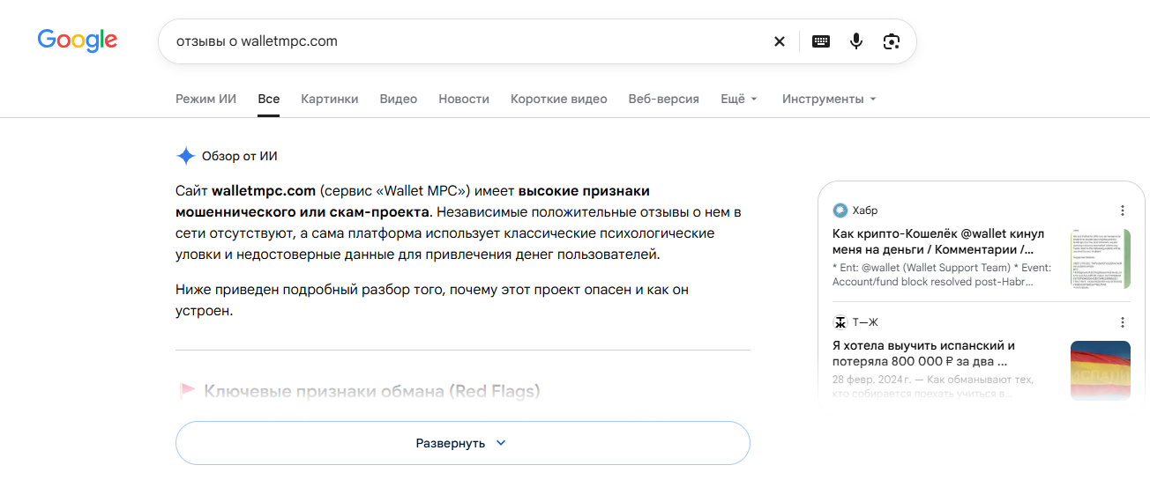Open Короткие видео tab
This screenshot has height=480, width=1150.
[559, 99]
